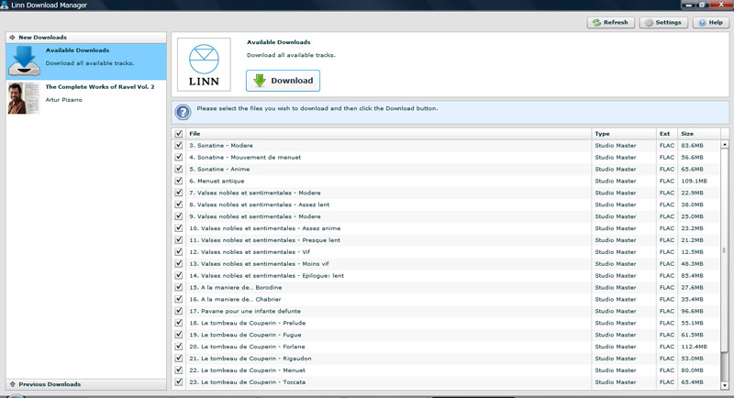Click the blue question mark info icon

(x=183, y=112)
